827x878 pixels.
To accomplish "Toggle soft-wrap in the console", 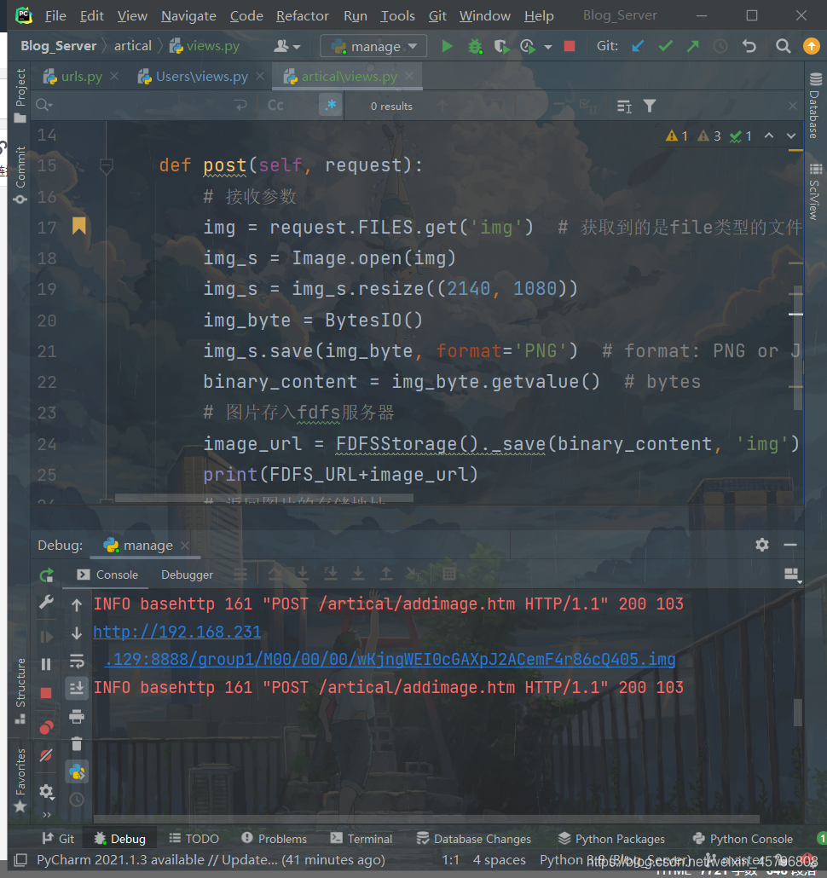I will [77, 661].
